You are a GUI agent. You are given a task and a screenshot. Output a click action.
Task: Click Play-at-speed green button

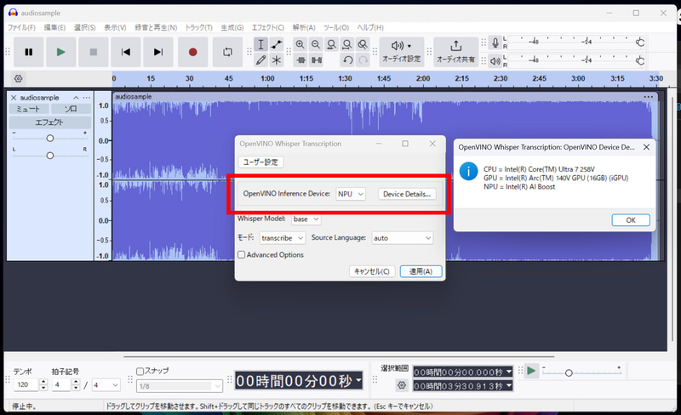click(x=531, y=371)
